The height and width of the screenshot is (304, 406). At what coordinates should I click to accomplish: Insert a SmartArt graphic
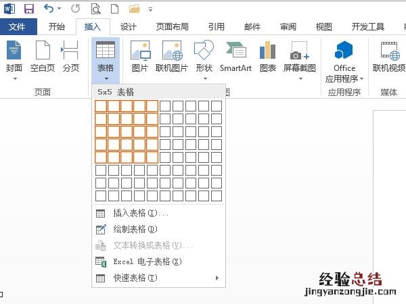[x=235, y=57]
